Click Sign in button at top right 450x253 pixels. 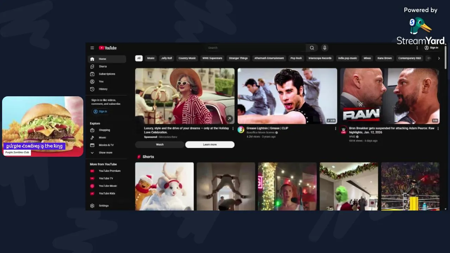(x=431, y=48)
